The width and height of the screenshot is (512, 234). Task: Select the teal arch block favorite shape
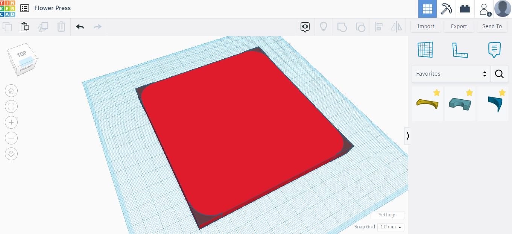[460, 104]
